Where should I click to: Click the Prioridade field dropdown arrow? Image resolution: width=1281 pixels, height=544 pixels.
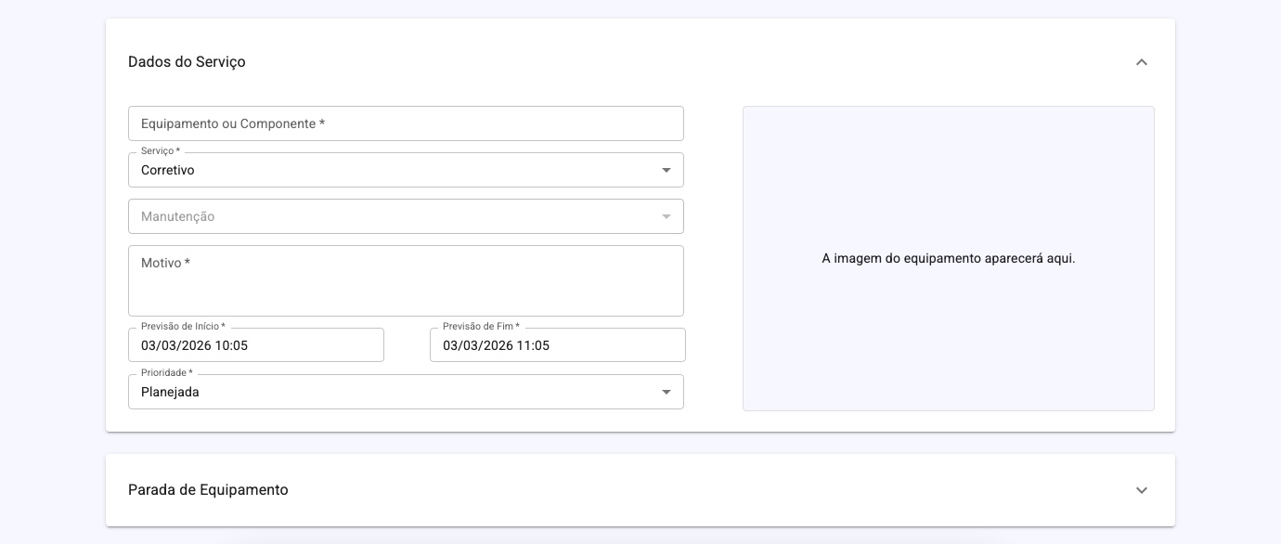click(666, 393)
